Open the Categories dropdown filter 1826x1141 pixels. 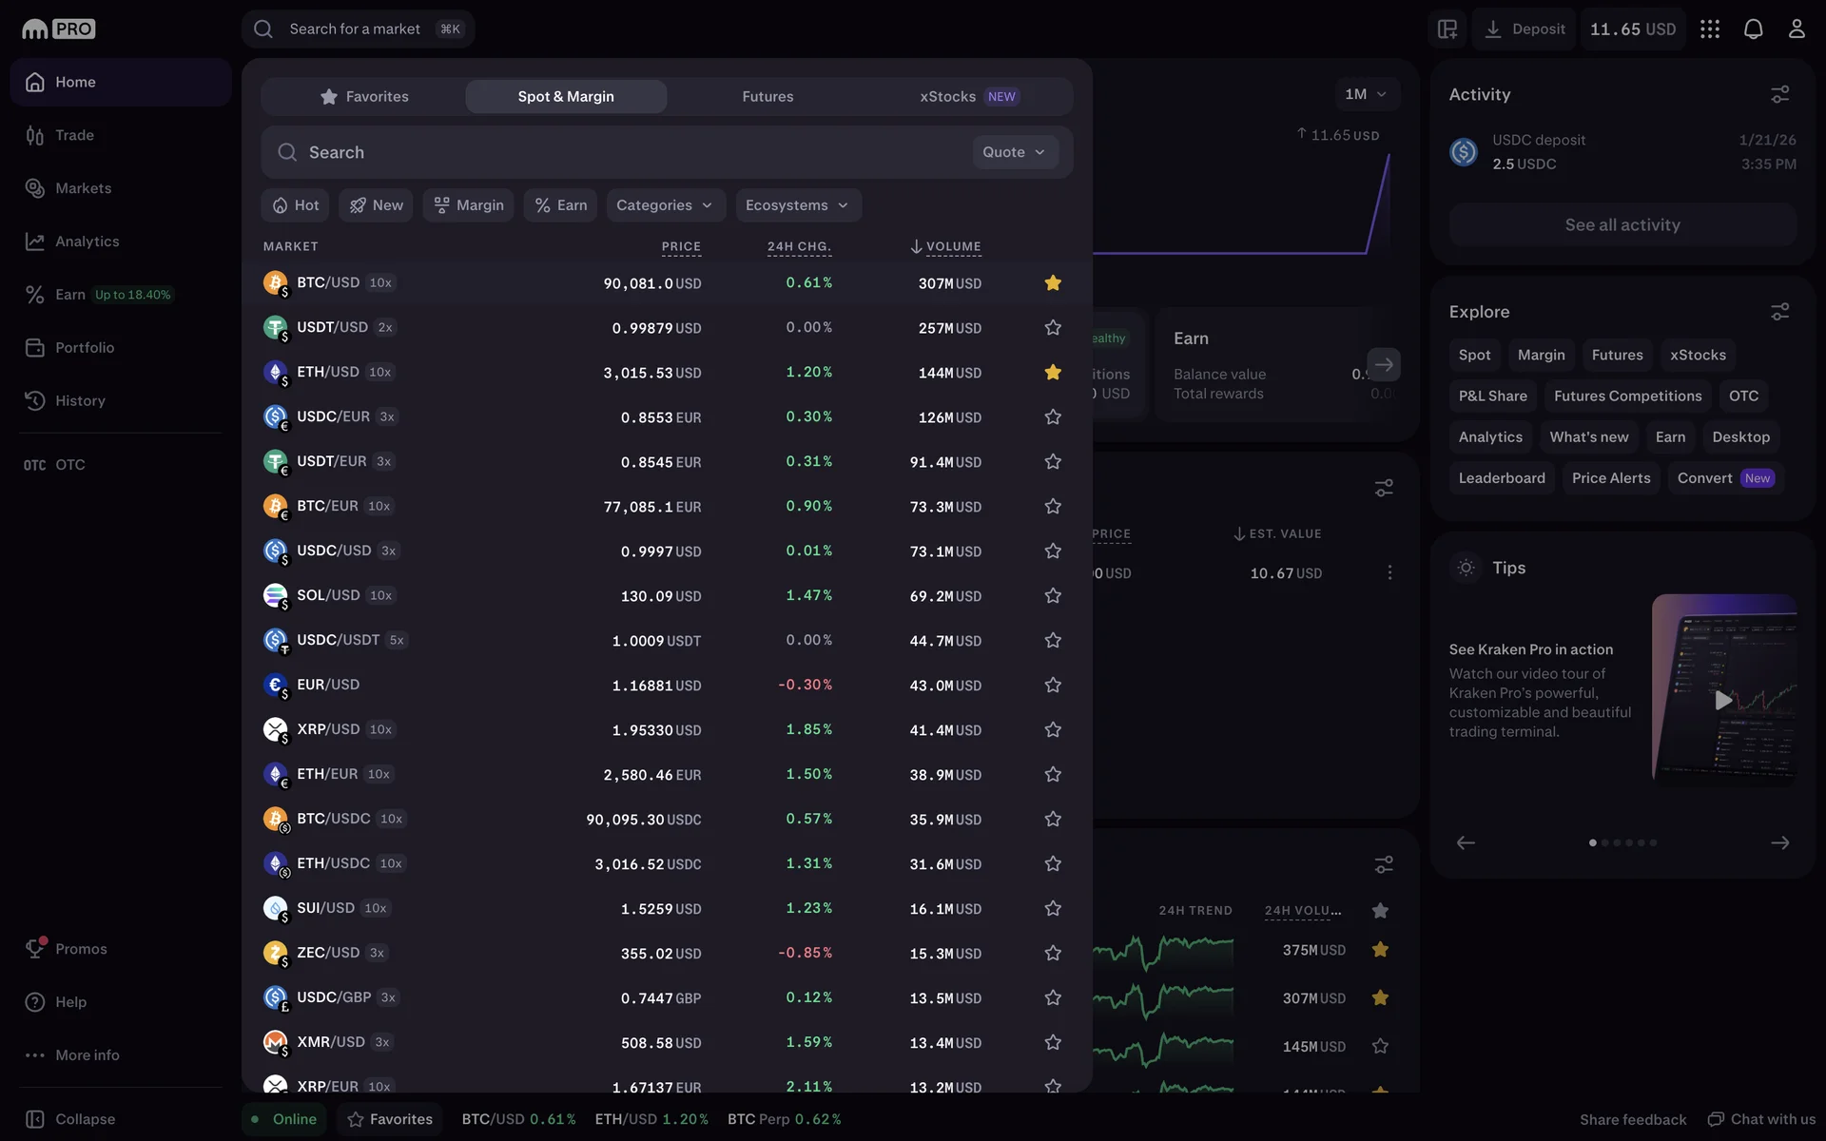(665, 205)
